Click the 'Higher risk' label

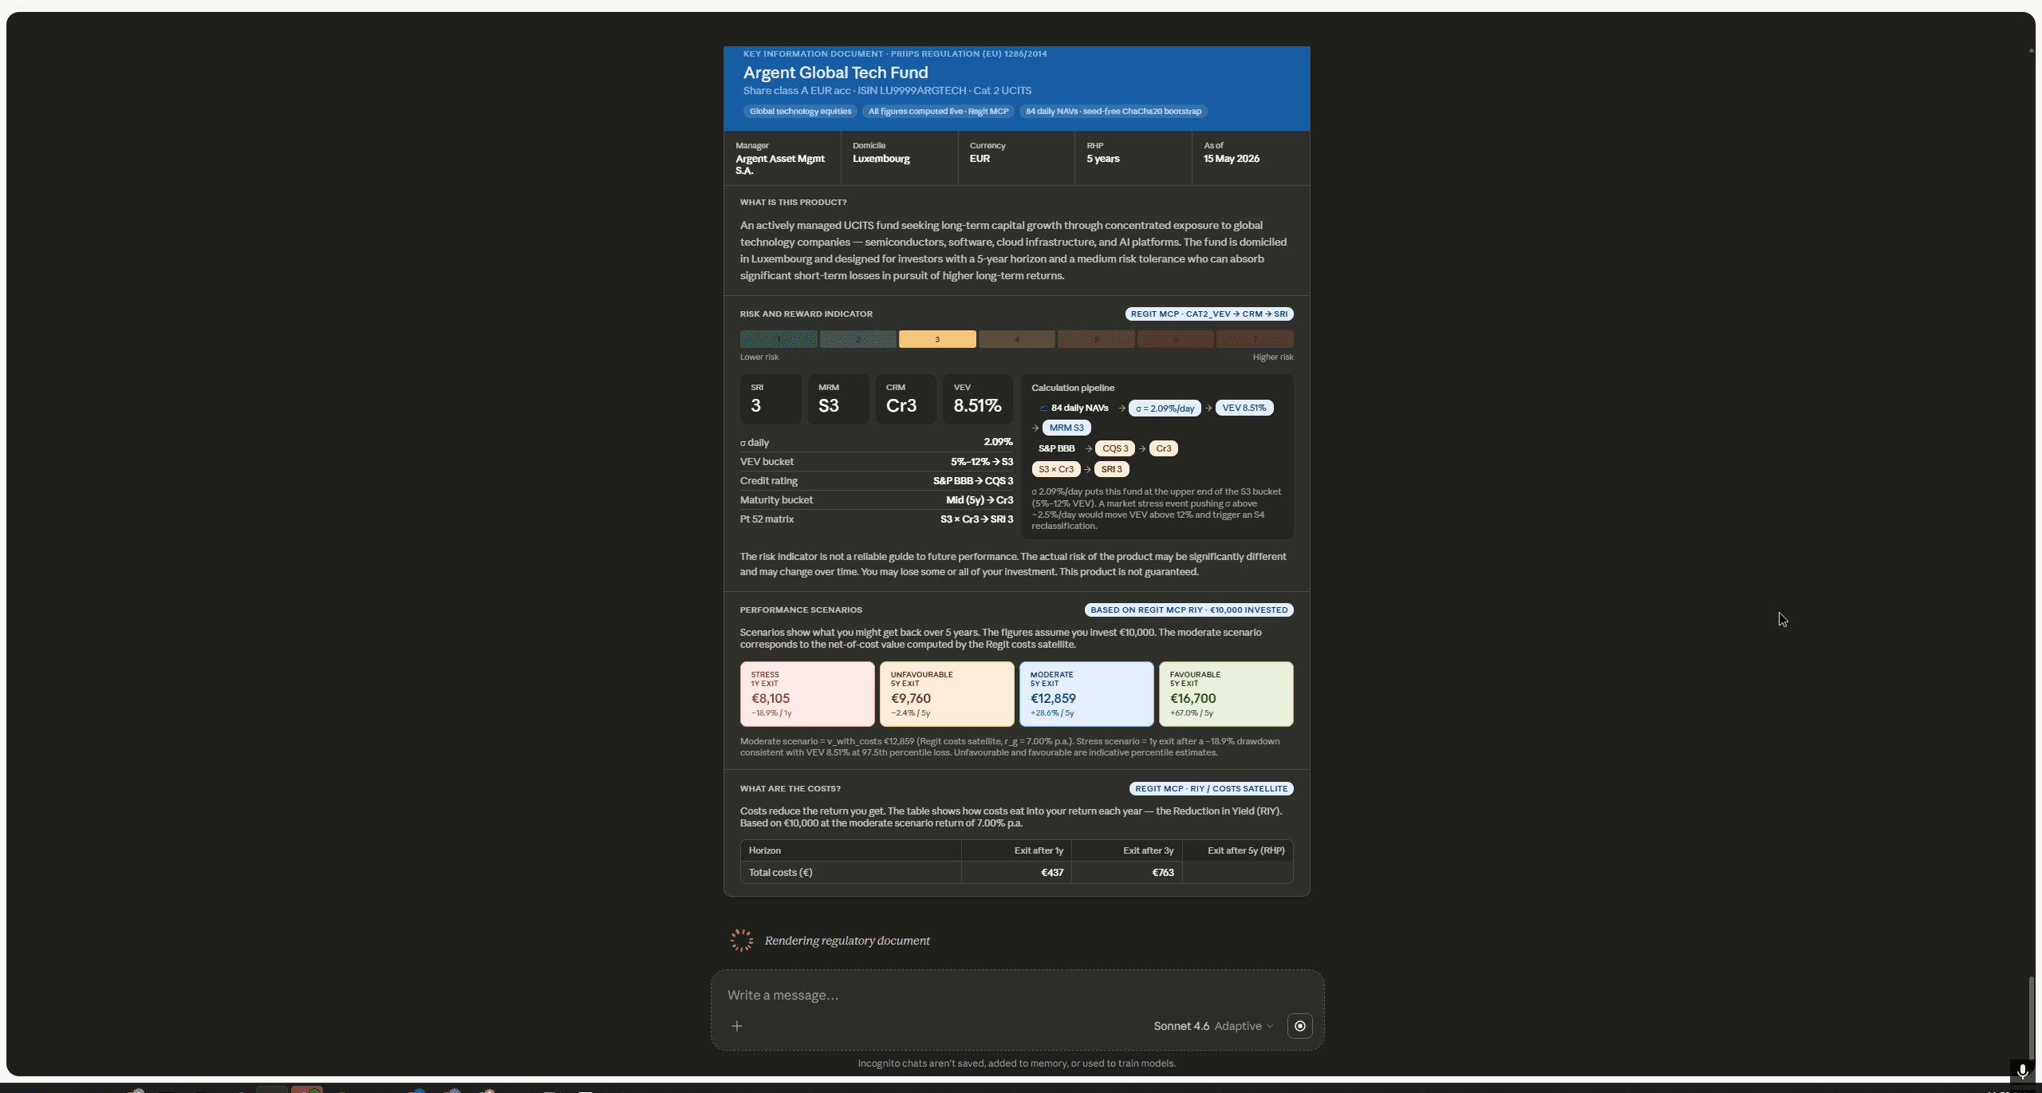[x=1273, y=357]
